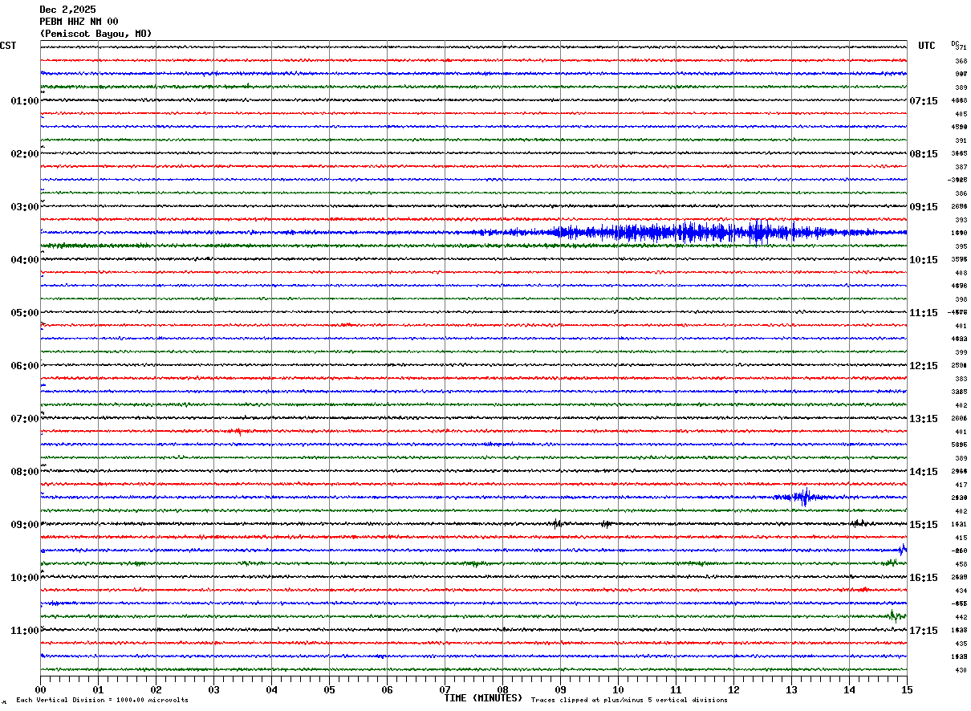The image size is (971, 711).
Task: Click the Pemiscot Bayou, MO location text
Action: (95, 34)
